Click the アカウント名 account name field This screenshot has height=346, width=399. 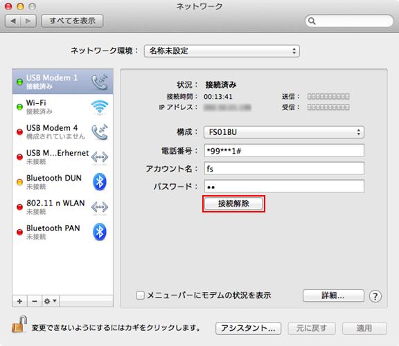(284, 169)
